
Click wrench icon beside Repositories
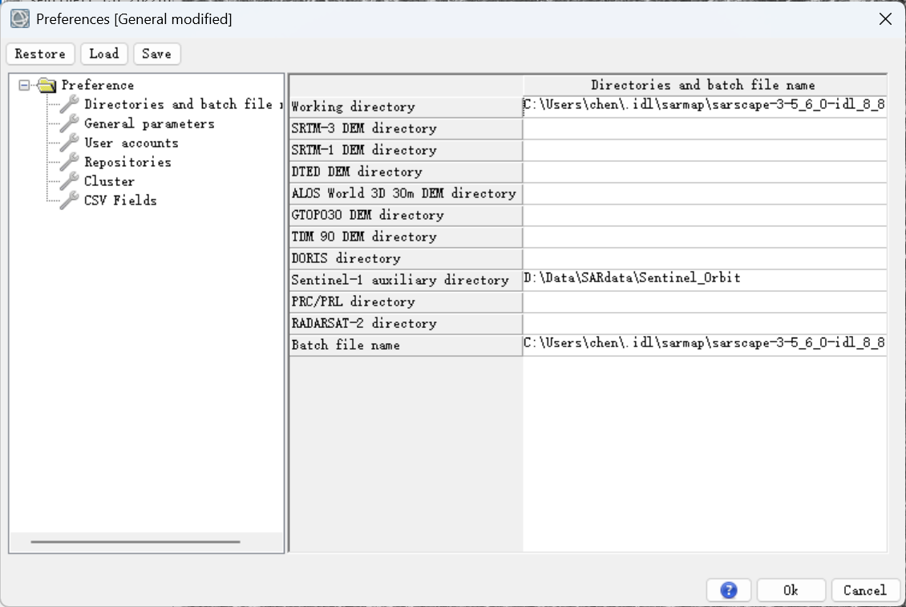pos(69,161)
